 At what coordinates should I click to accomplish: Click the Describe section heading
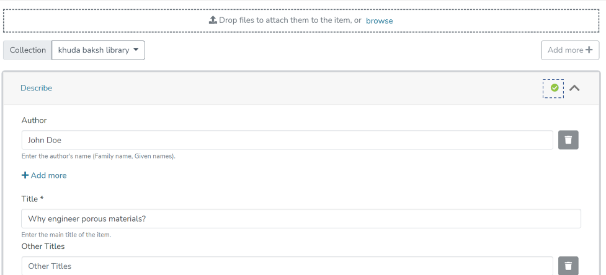click(37, 88)
